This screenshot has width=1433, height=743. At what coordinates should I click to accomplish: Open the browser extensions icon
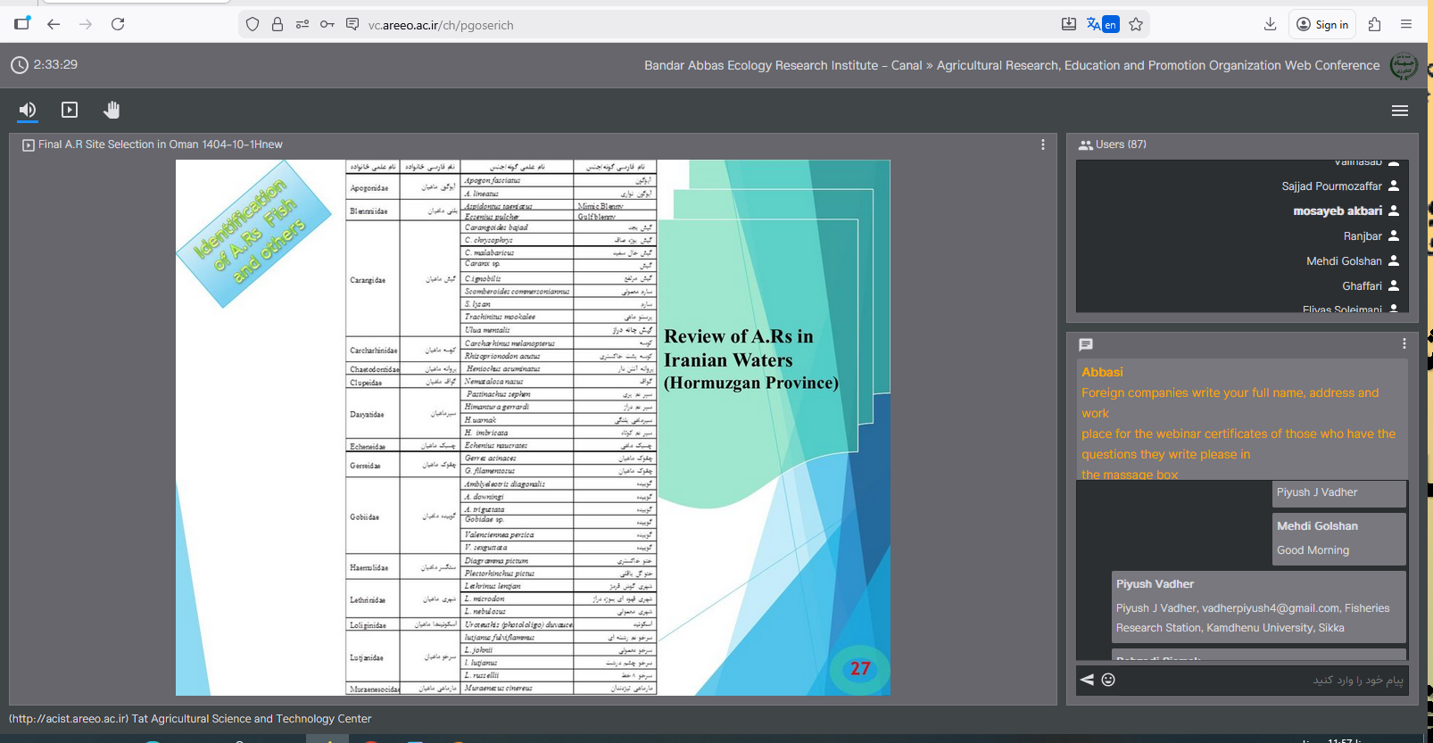coord(1374,24)
